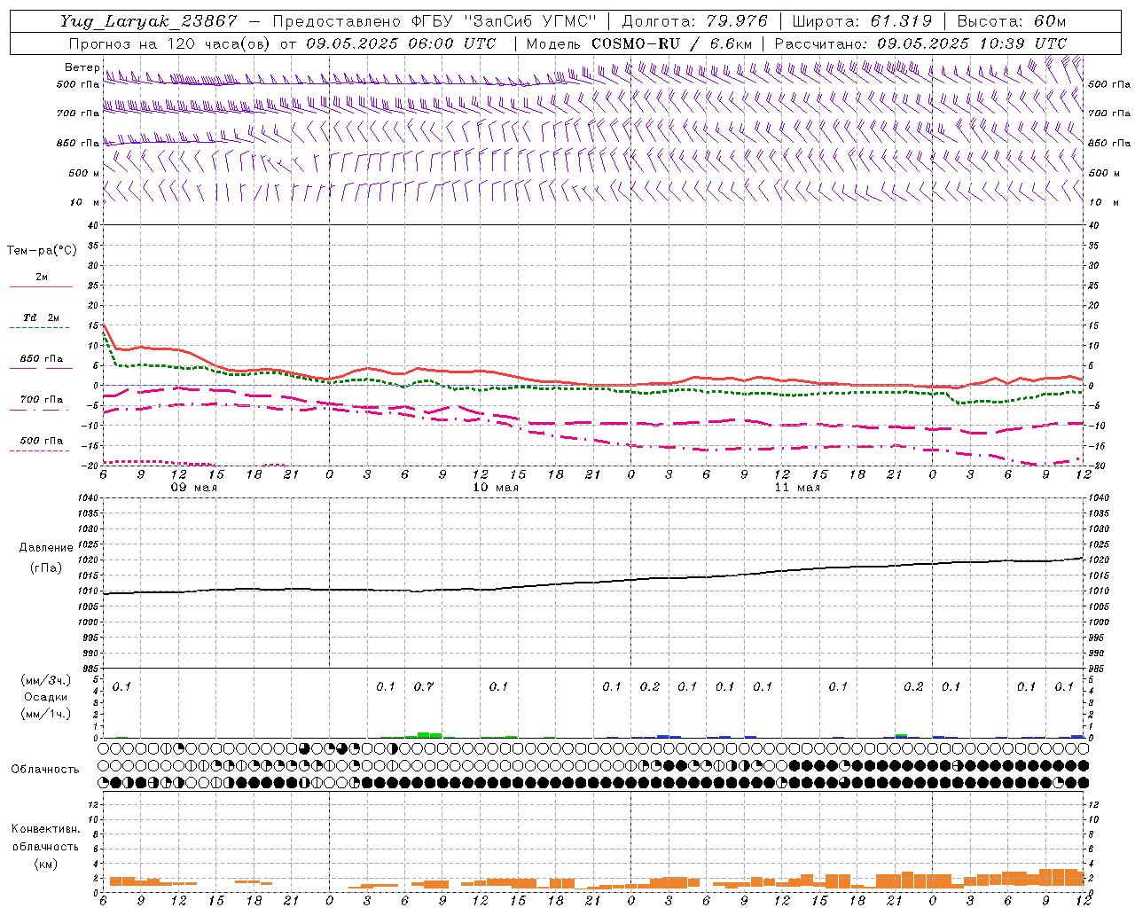The width and height of the screenshot is (1135, 908).
Task: Click the (мм/3ч.) precipitation unit label
Action: pyautogui.click(x=46, y=680)
